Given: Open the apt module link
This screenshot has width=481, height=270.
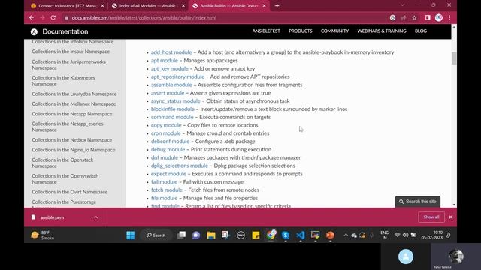Looking at the screenshot, I should click(x=165, y=61).
